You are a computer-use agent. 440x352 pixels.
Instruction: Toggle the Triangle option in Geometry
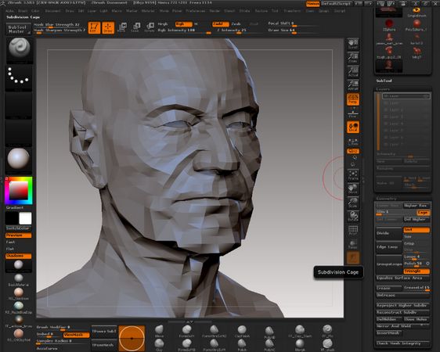417,271
